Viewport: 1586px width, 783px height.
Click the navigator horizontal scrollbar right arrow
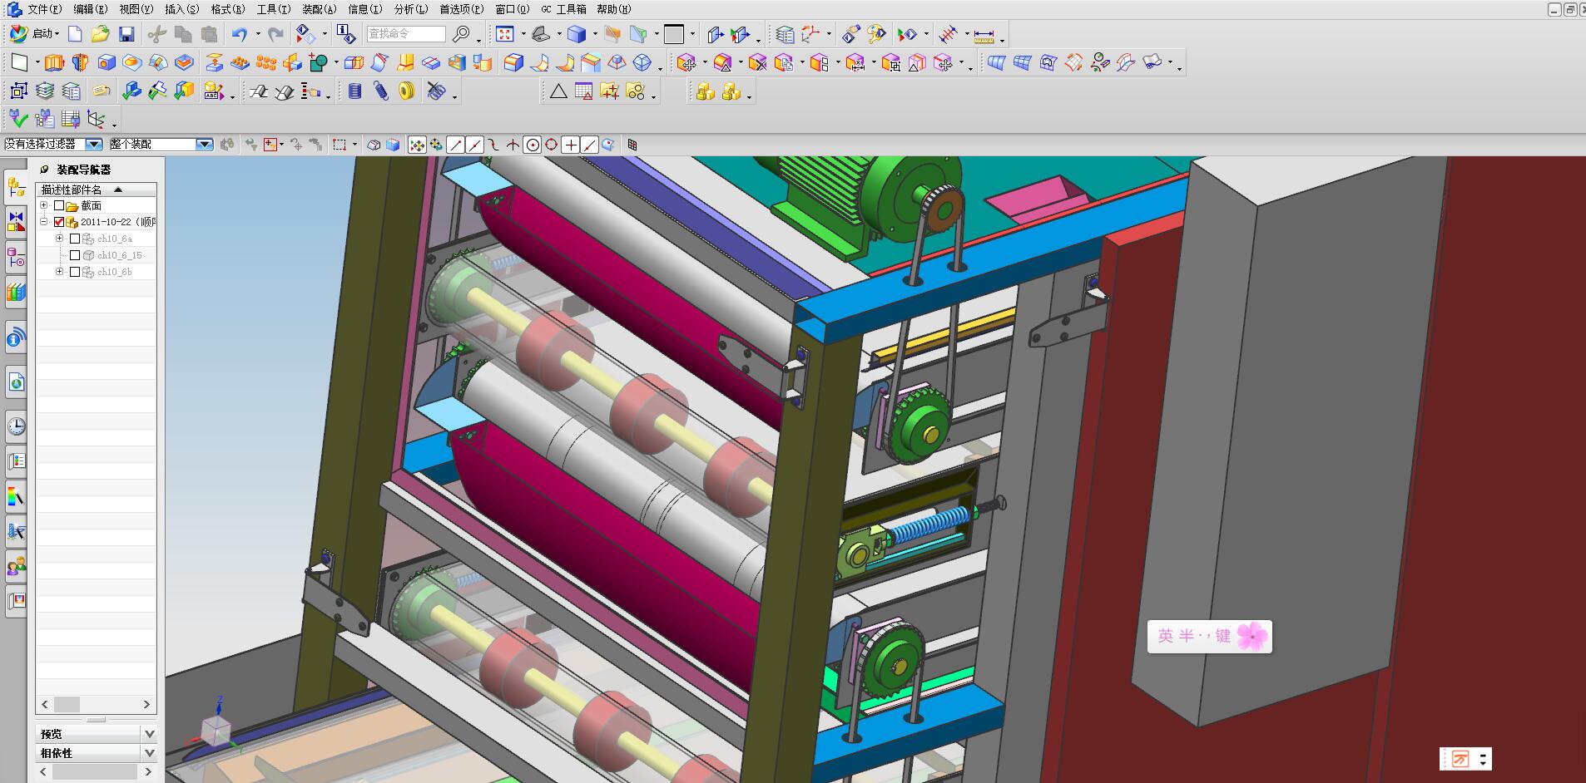147,704
